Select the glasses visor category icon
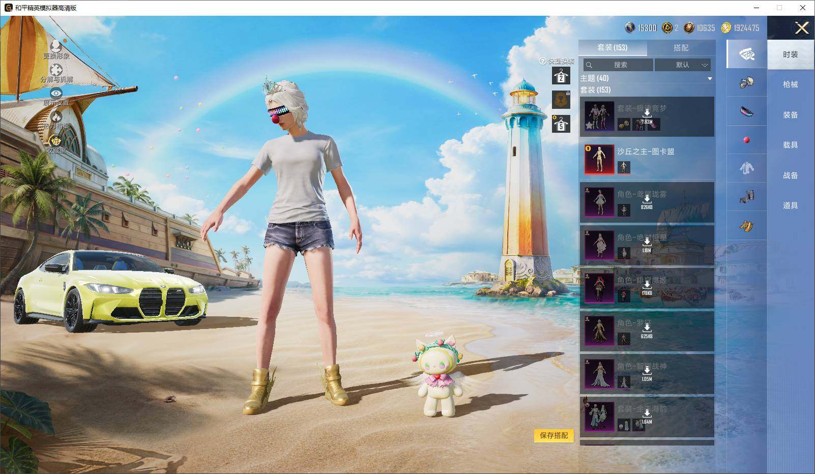 746,111
